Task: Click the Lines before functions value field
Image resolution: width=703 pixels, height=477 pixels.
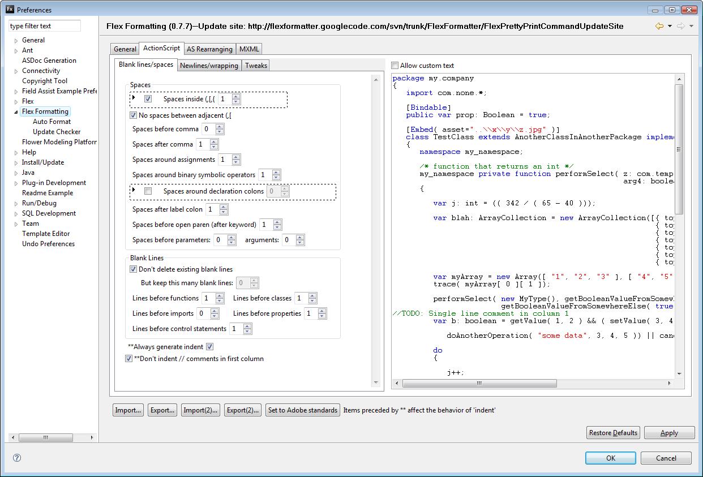Action: click(x=207, y=298)
